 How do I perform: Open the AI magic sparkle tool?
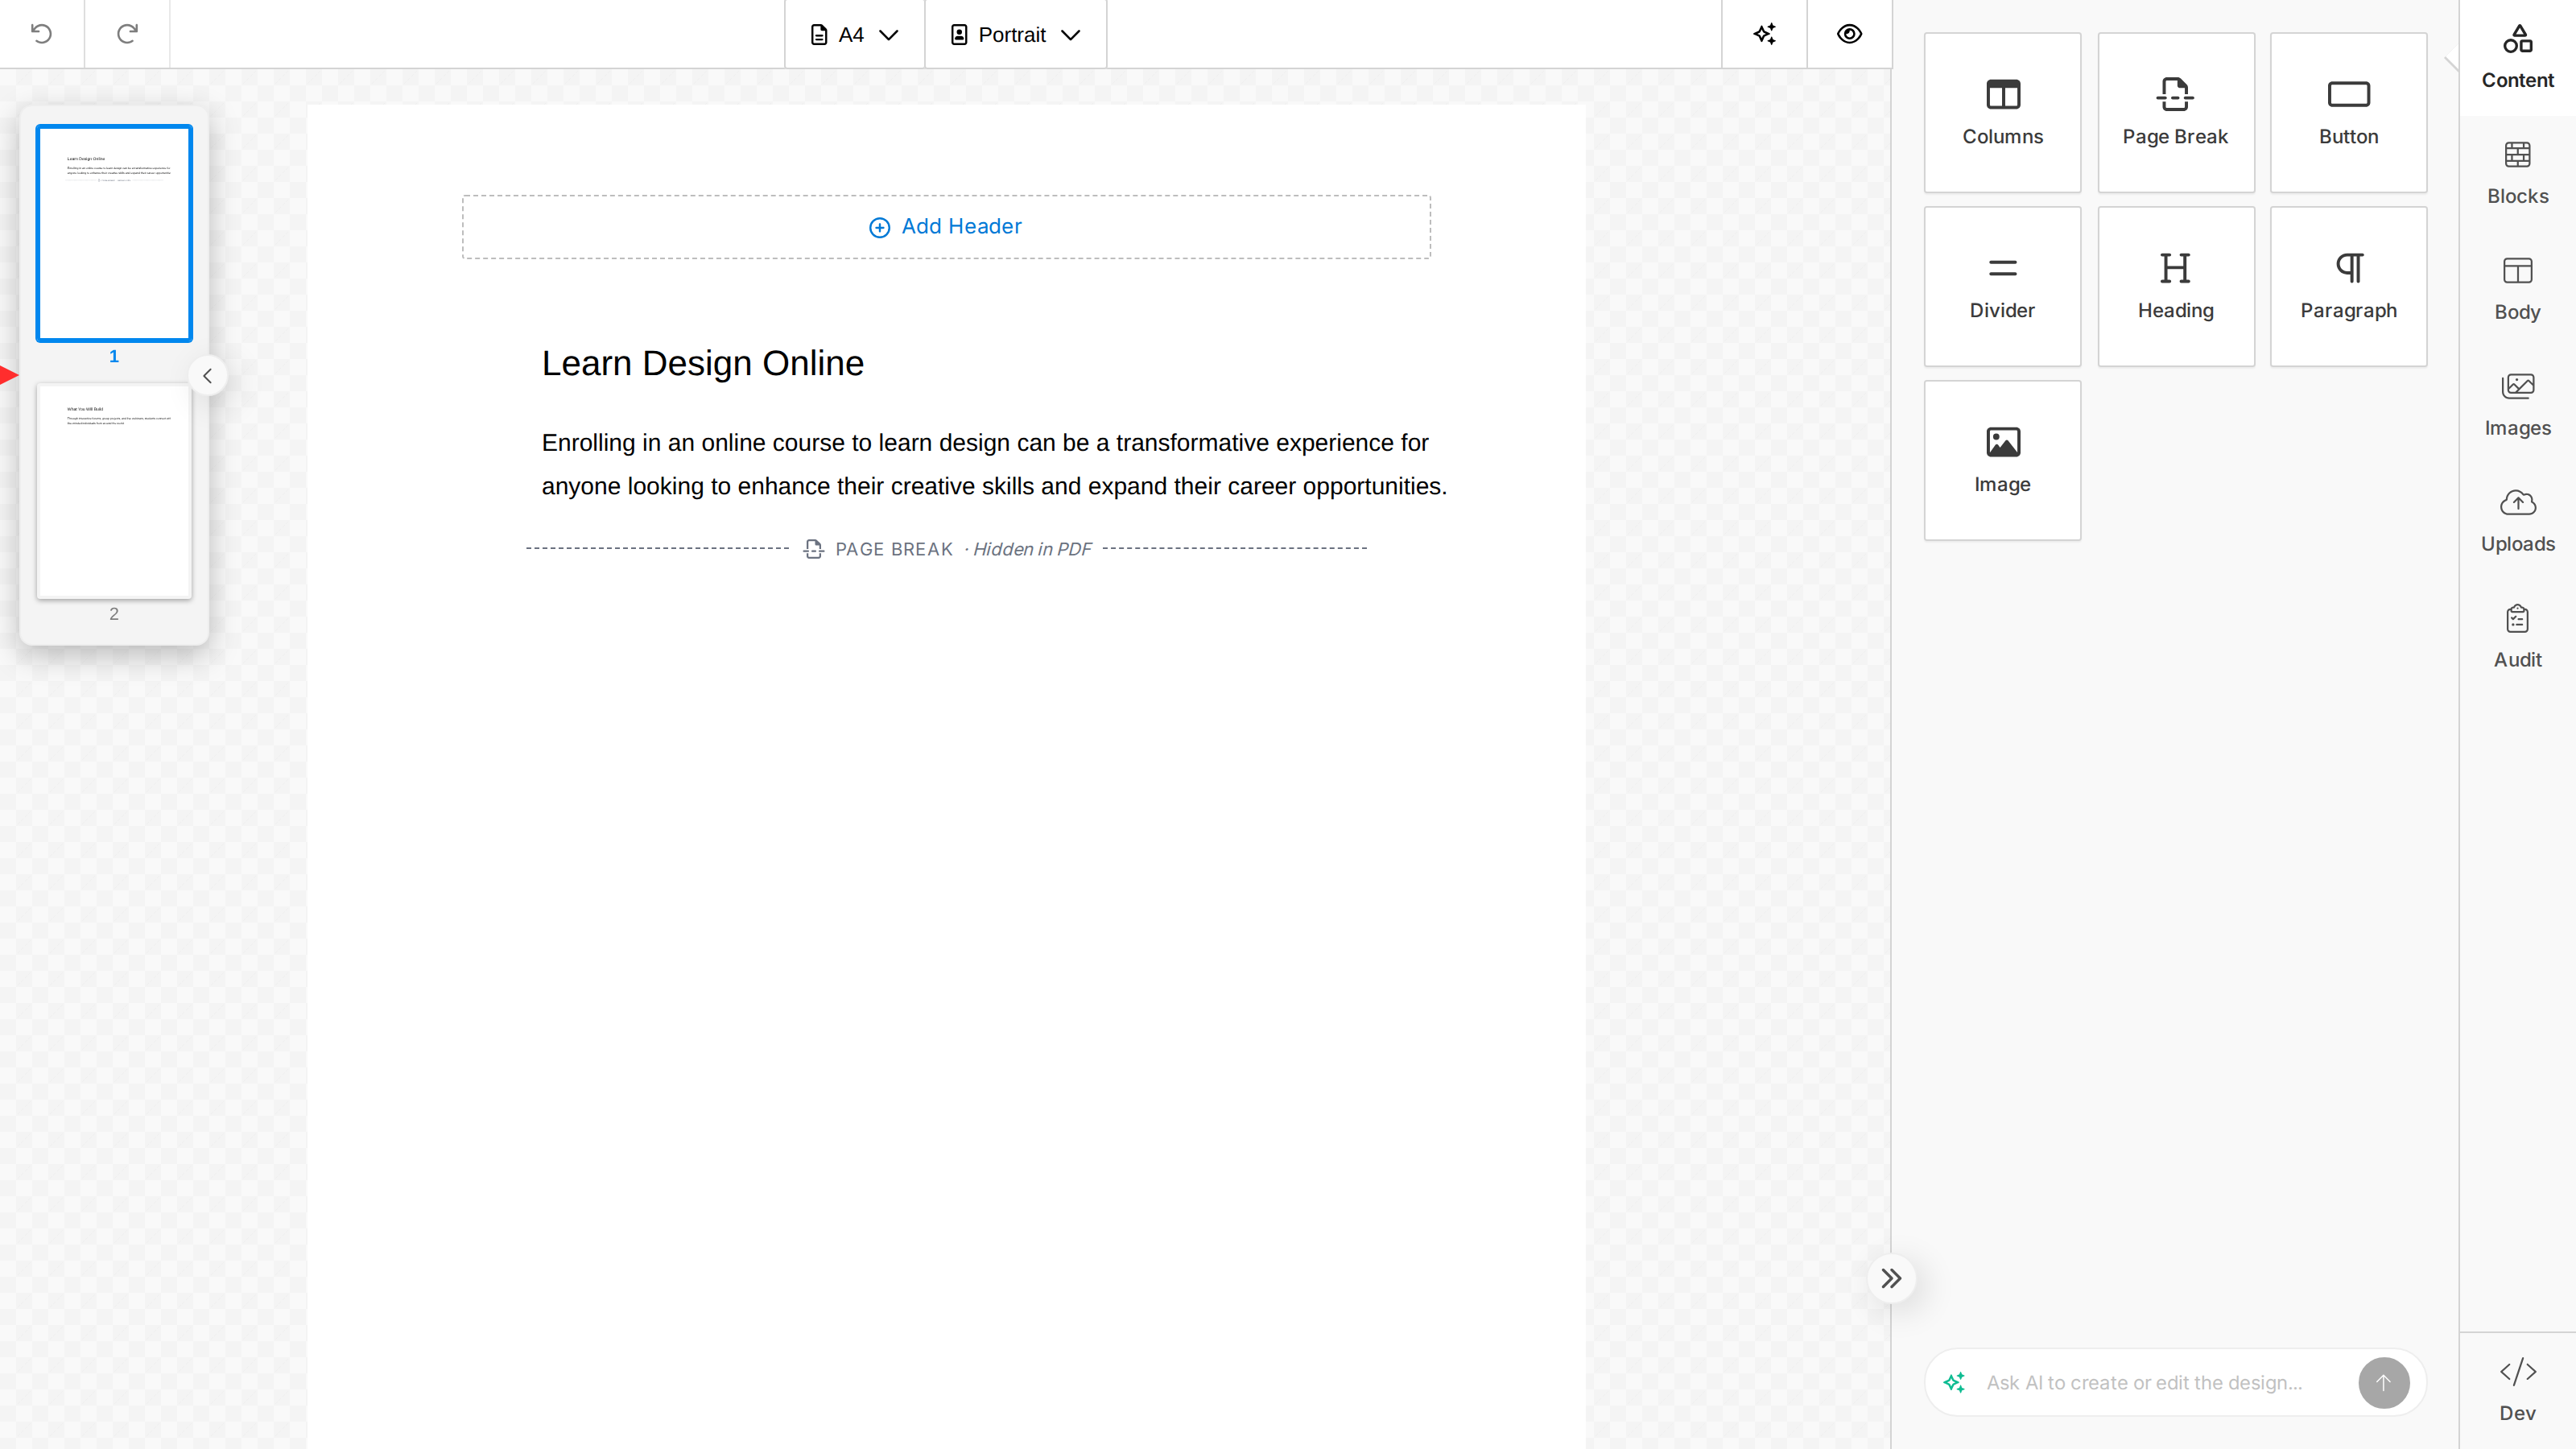click(1764, 34)
